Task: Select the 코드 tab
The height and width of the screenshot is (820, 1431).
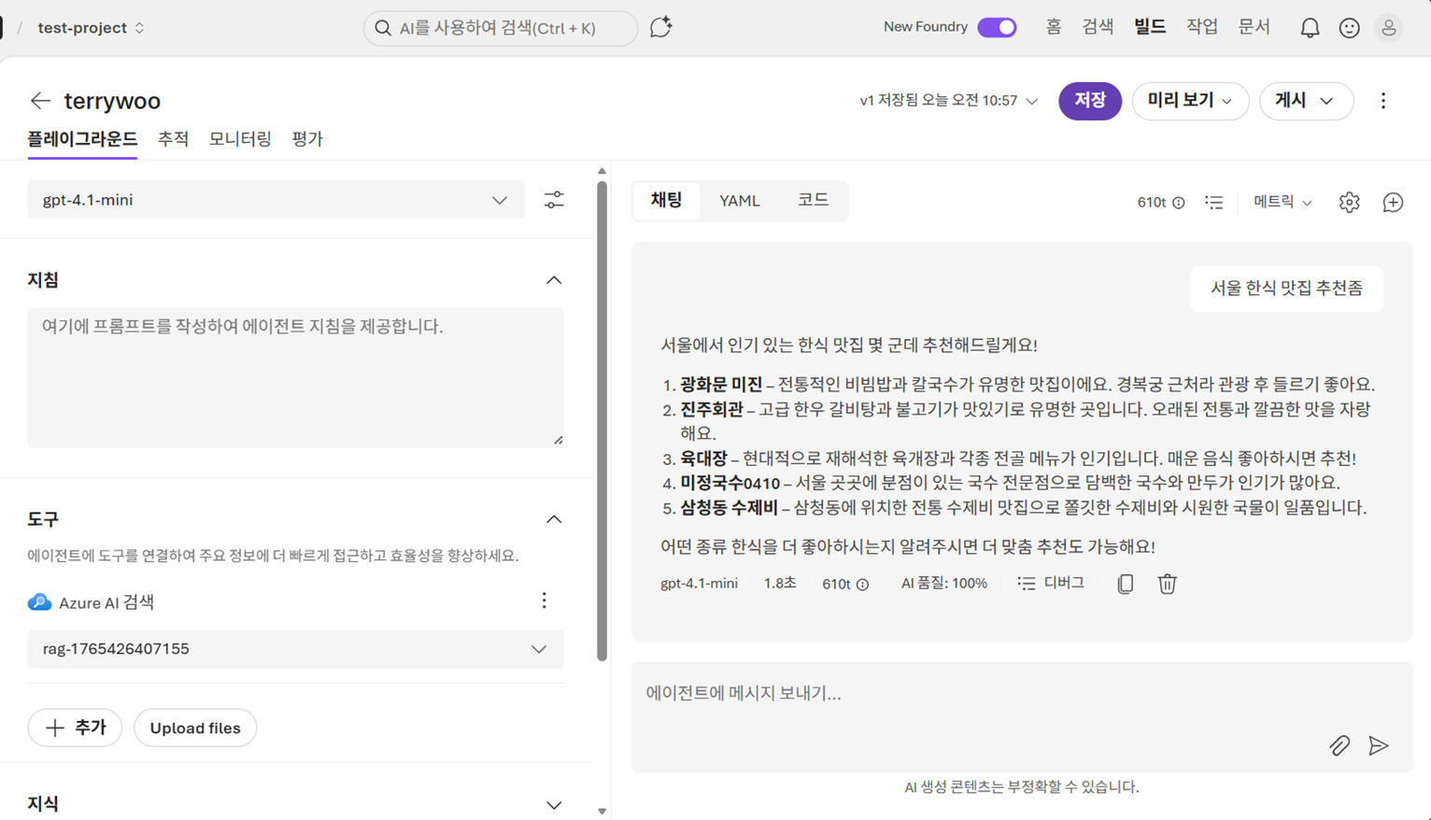Action: click(813, 200)
